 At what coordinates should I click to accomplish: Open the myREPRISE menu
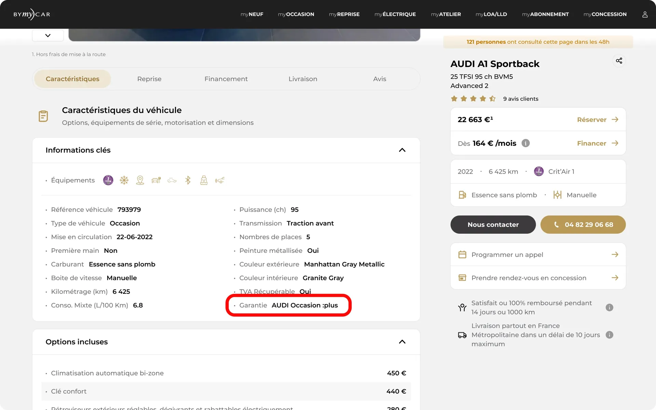(344, 14)
